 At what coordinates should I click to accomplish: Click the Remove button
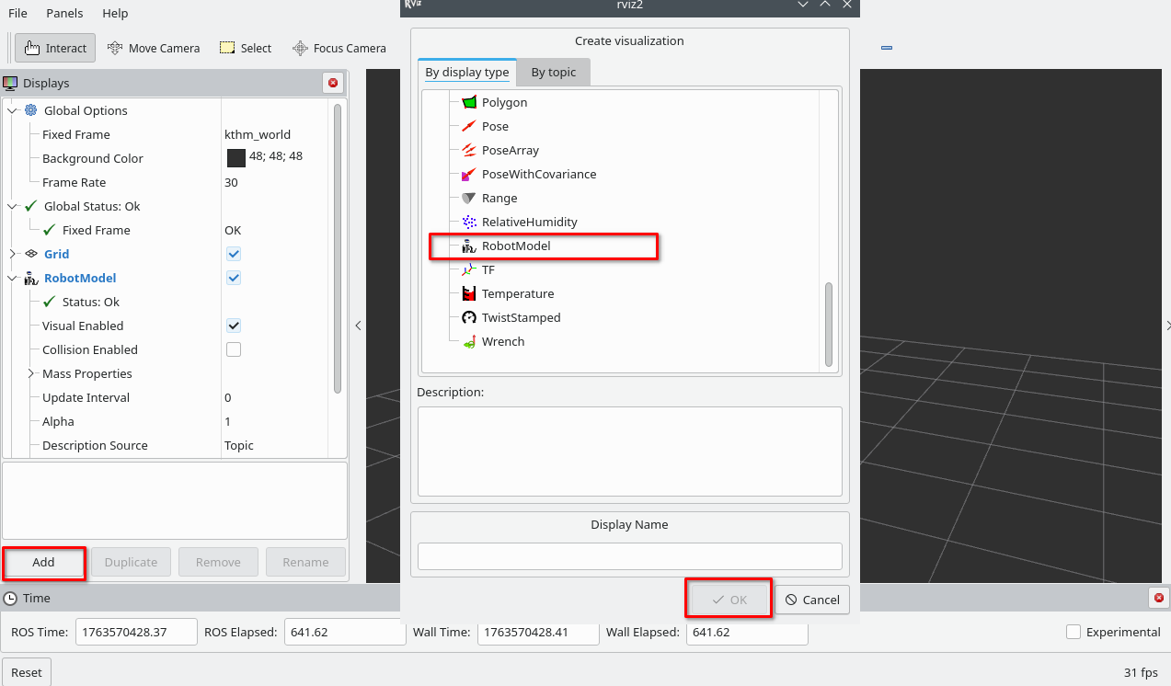click(x=218, y=562)
